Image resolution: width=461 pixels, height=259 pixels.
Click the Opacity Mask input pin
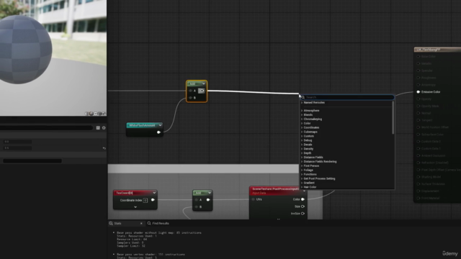[x=418, y=106]
